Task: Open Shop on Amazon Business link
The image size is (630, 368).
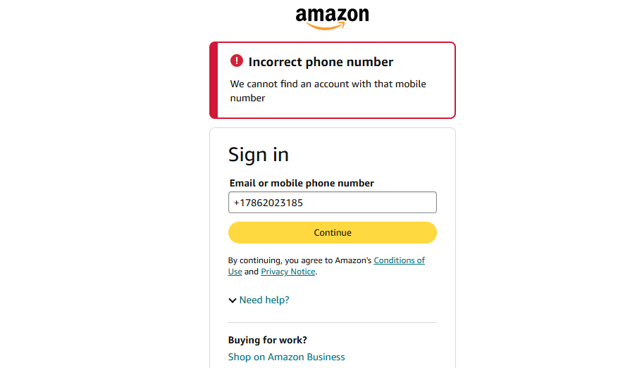Action: (x=286, y=357)
